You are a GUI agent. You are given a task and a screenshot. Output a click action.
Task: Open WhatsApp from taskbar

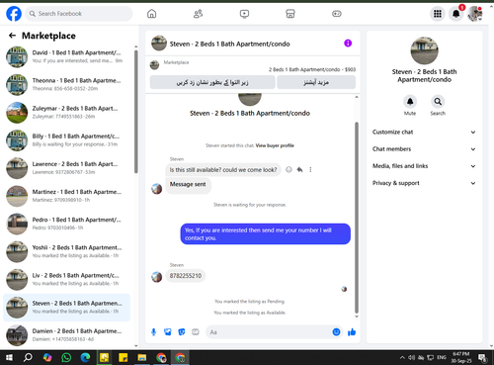[66, 357]
